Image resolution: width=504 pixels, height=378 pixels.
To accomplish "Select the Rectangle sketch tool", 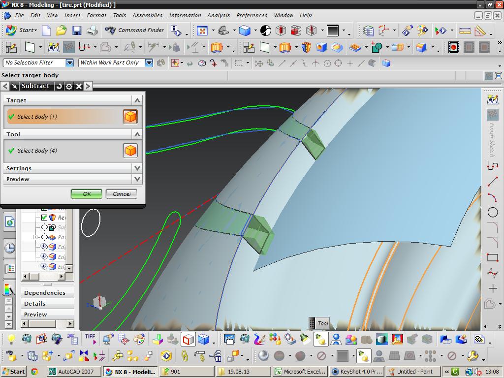I will (x=492, y=257).
